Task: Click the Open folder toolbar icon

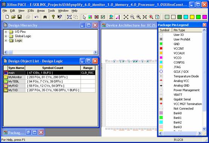Action: tap(13, 17)
